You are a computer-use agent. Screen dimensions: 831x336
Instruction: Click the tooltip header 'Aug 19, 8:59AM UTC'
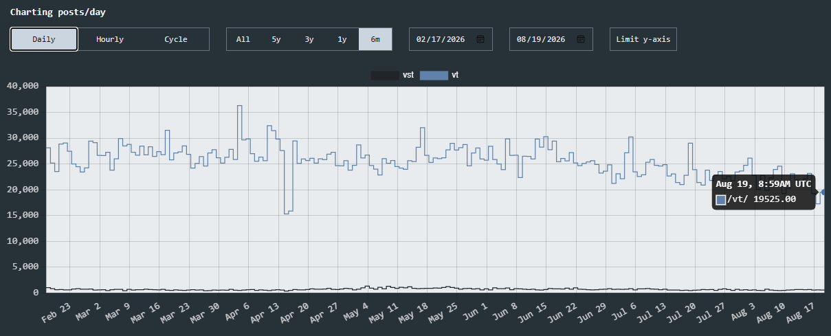point(764,184)
